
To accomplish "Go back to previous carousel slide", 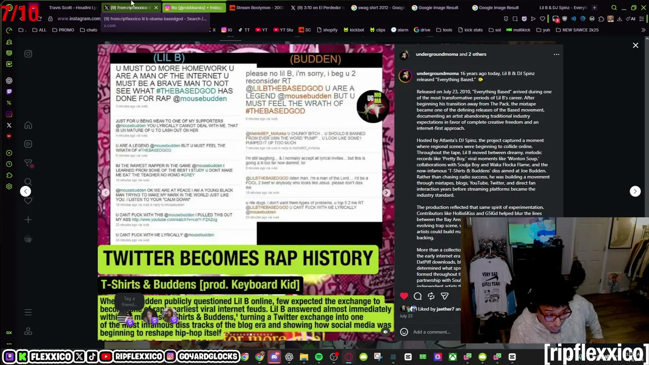I will click(x=105, y=193).
